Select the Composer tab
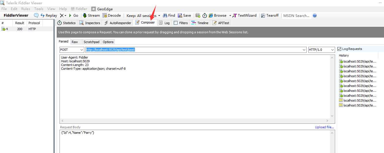The width and height of the screenshot is (384, 153). tap(145, 22)
